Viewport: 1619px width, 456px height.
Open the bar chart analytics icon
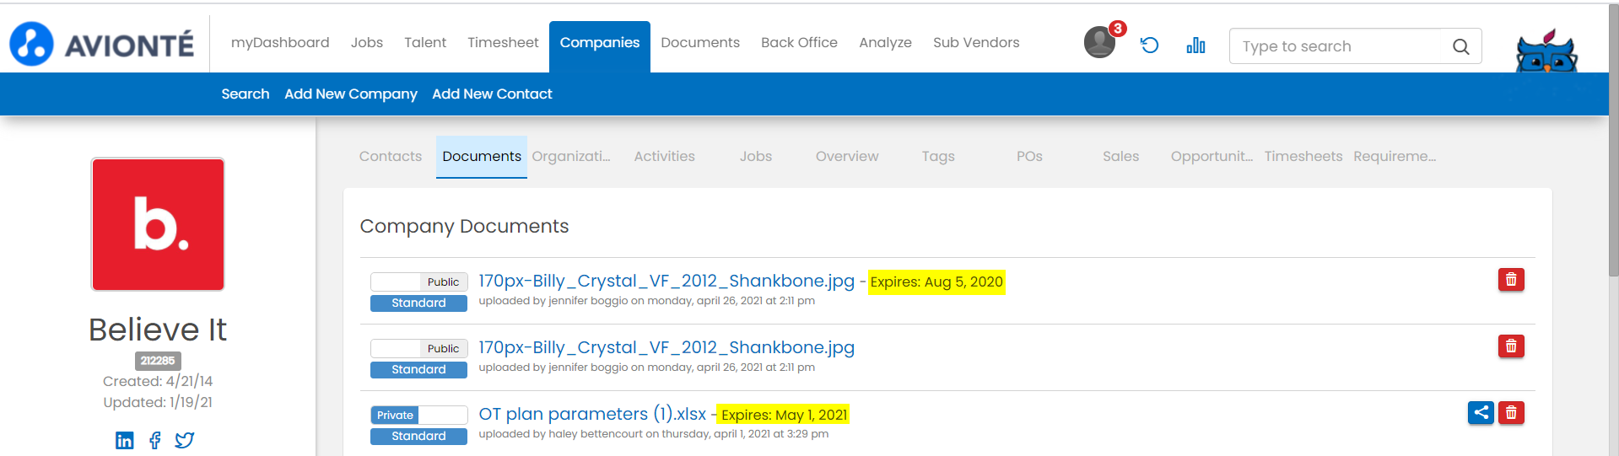1195,46
